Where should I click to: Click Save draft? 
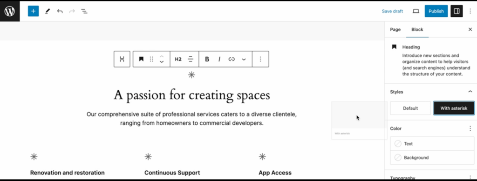click(392, 11)
